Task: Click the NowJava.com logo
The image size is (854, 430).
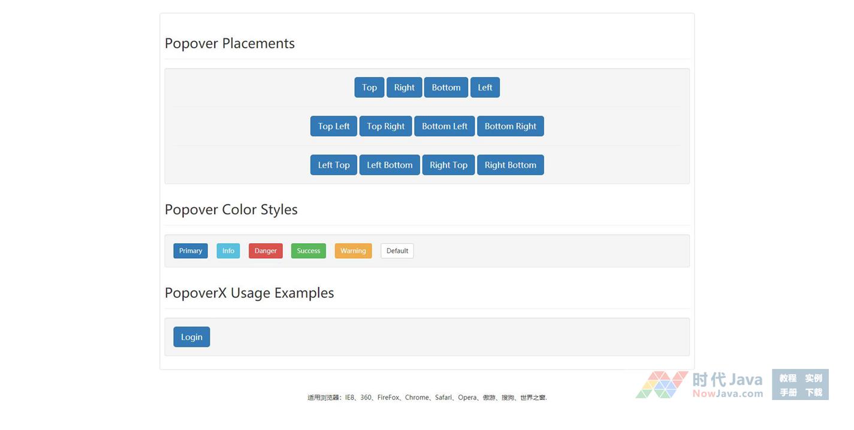Action: coord(700,385)
